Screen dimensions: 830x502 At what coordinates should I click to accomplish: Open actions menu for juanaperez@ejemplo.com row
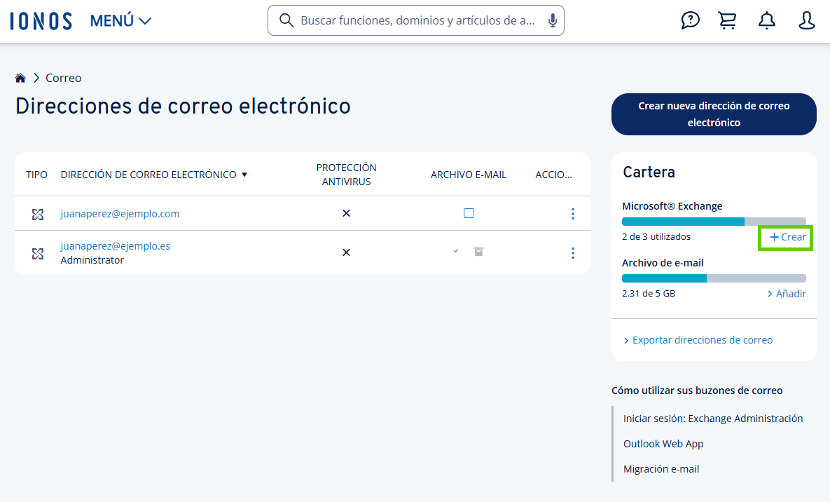573,214
